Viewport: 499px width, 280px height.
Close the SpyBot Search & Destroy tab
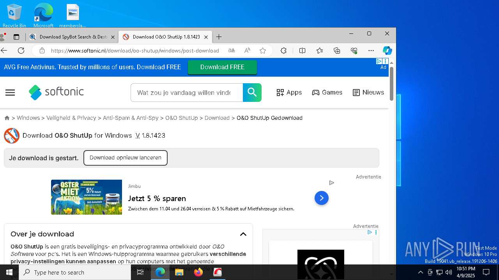point(113,37)
